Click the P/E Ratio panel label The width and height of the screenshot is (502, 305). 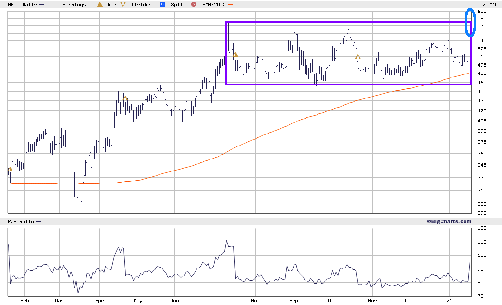click(x=21, y=222)
